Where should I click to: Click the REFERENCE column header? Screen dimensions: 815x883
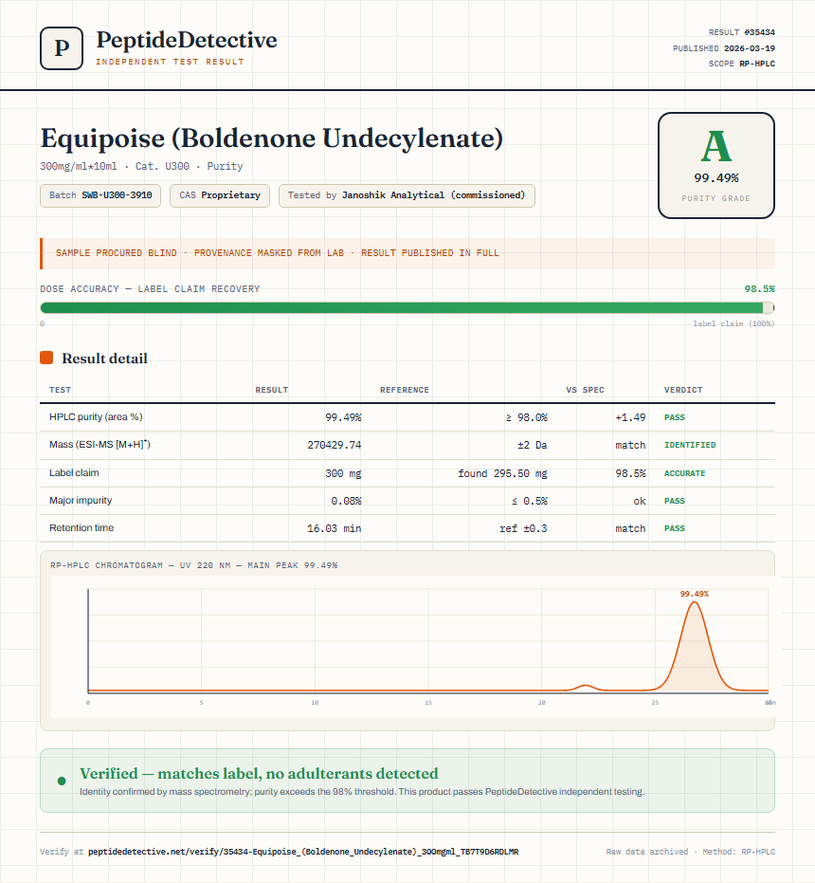click(x=404, y=390)
